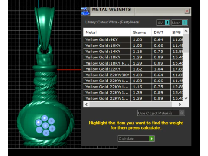
Task: Select the Yellow Gold 22KY:9KY row
Action: click(133, 75)
